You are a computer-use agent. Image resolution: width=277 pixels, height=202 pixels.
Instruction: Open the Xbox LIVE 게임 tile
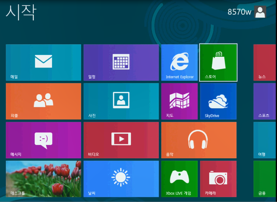coord(179,179)
